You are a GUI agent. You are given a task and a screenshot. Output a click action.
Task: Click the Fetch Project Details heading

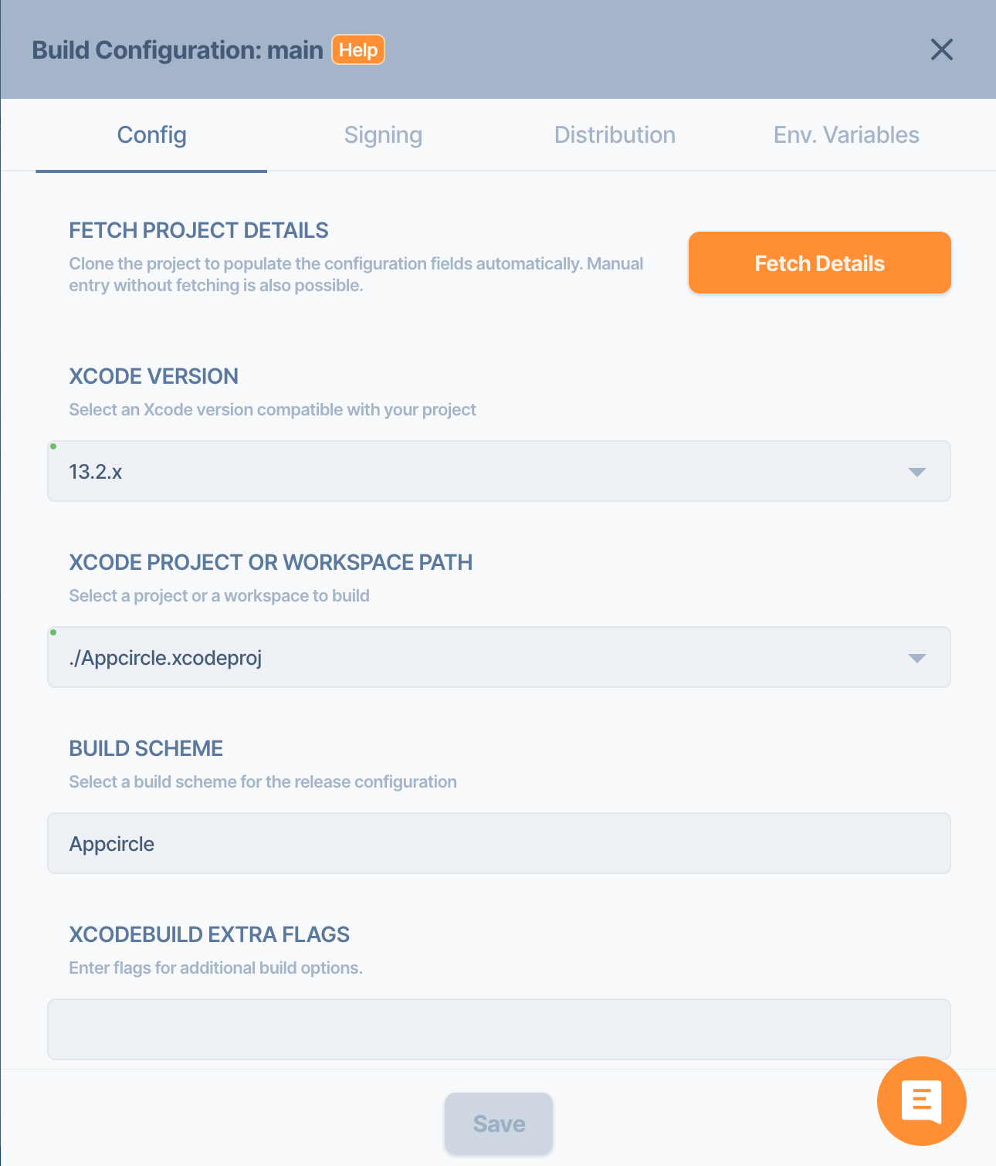pos(198,230)
